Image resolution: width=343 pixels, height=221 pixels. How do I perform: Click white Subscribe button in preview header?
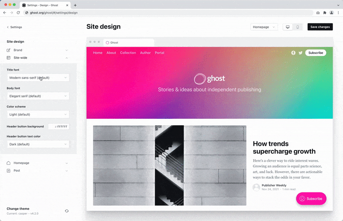316,53
